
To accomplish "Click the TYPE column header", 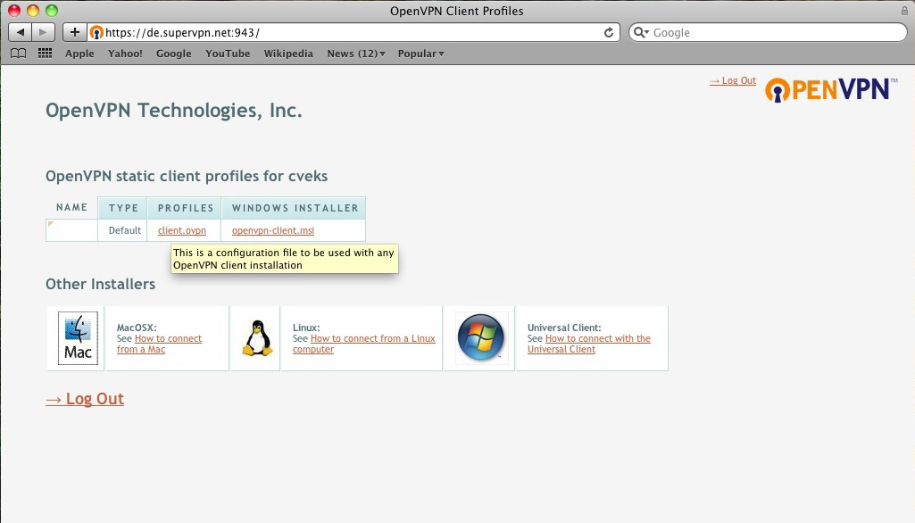I will 123,208.
